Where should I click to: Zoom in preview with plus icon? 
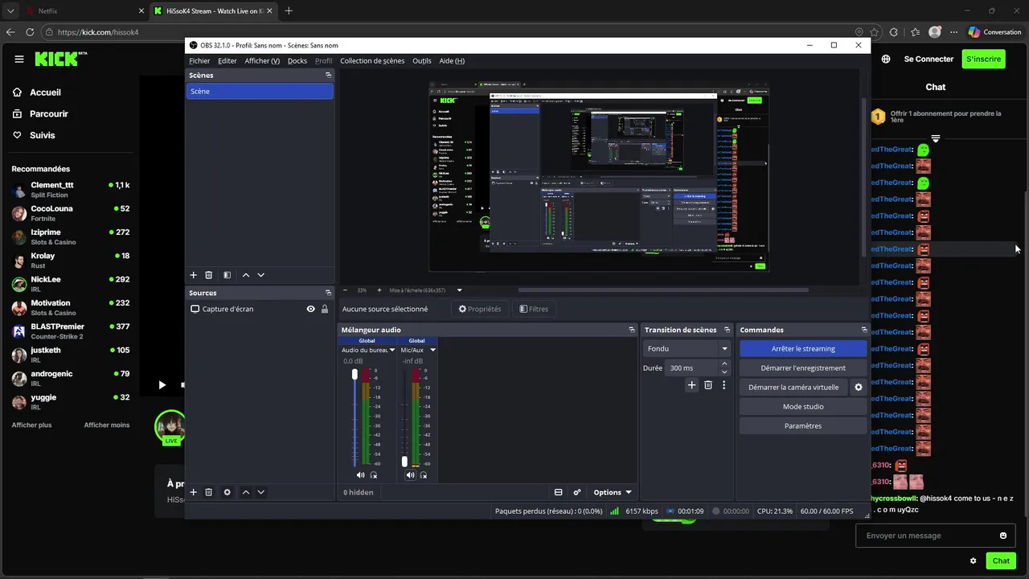tap(379, 290)
